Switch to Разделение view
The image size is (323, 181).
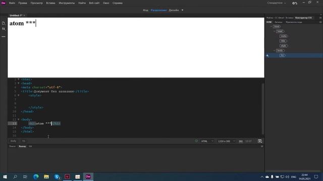pyautogui.click(x=158, y=10)
